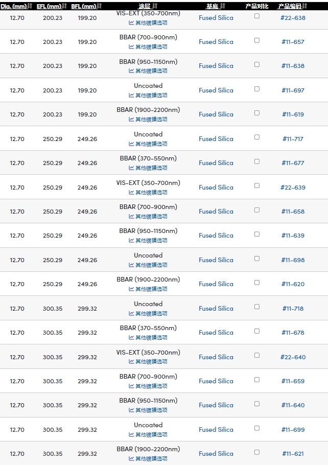Viewport: 328px width, 465px height.
Task: Enable comparison checkbox for #22-640
Action: coord(257,355)
